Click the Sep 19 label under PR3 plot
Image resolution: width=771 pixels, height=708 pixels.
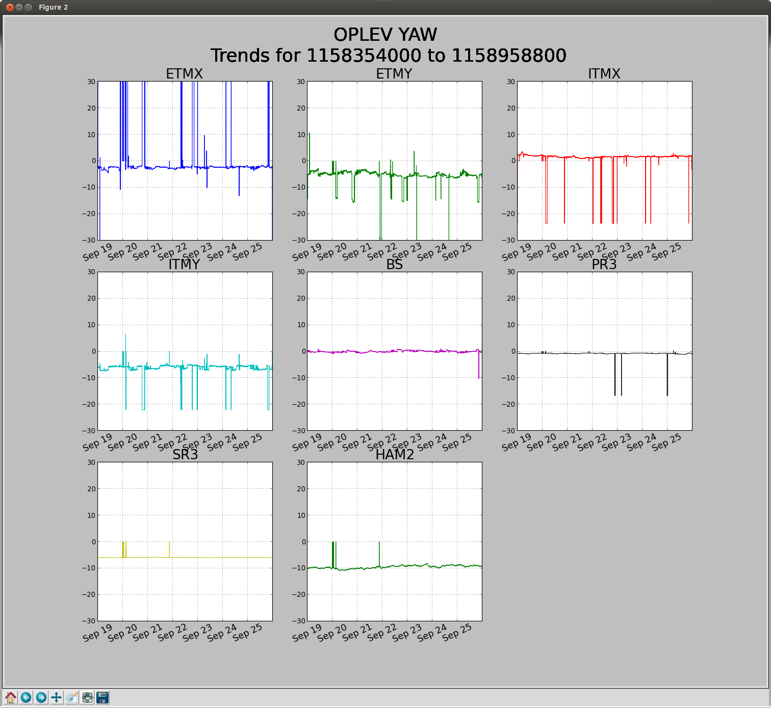click(517, 442)
